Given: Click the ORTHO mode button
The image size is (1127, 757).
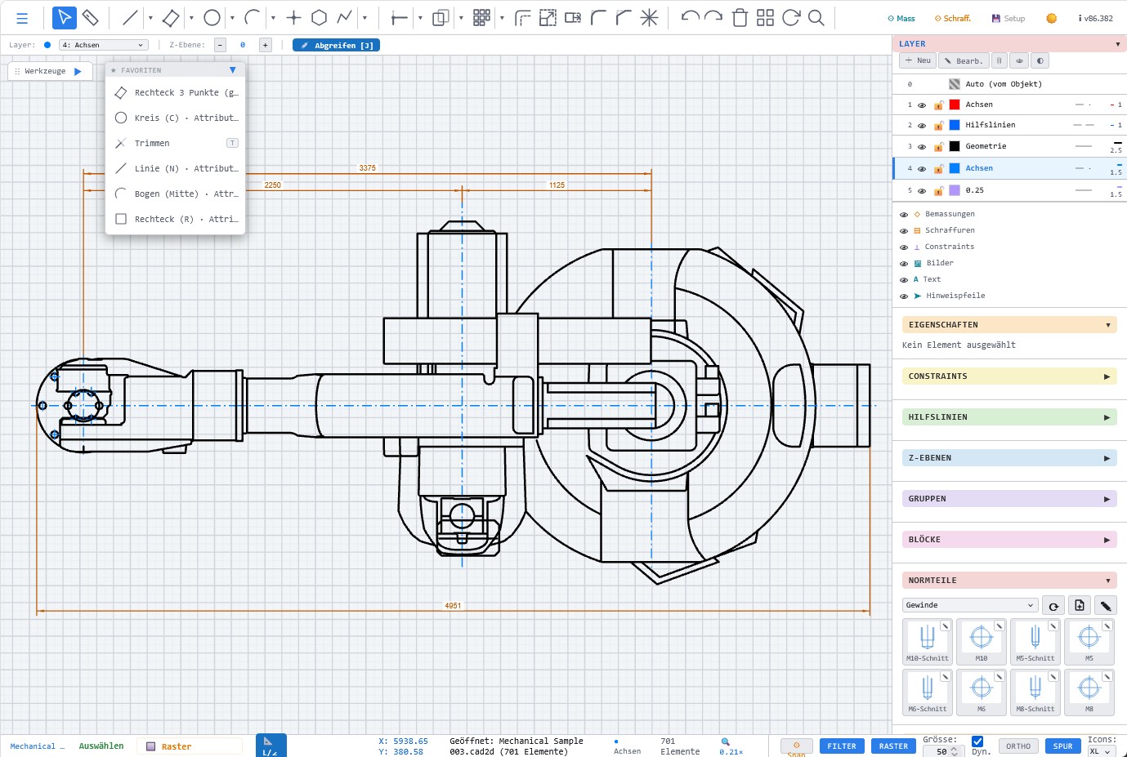Looking at the screenshot, I should 1018,746.
